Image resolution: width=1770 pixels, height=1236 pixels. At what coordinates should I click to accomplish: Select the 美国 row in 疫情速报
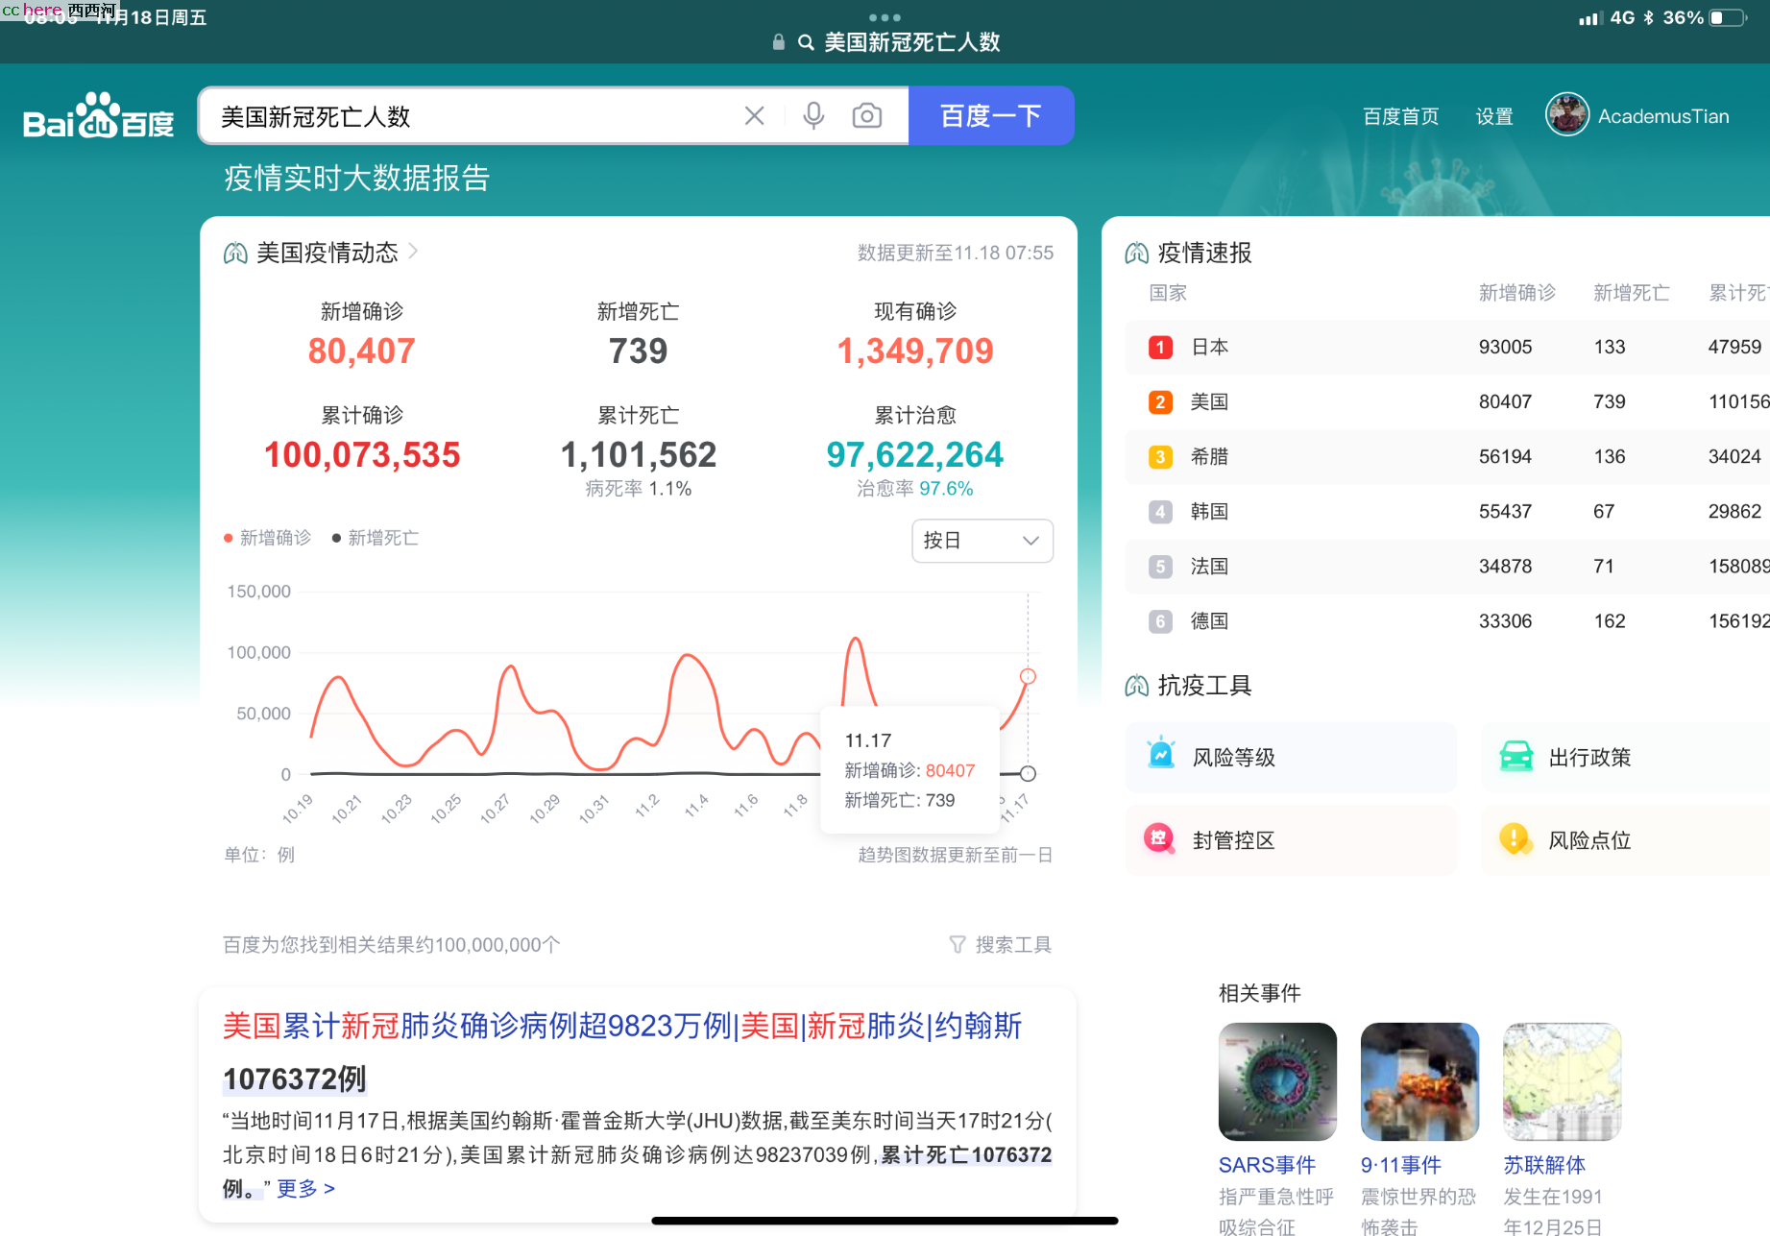pos(1447,401)
